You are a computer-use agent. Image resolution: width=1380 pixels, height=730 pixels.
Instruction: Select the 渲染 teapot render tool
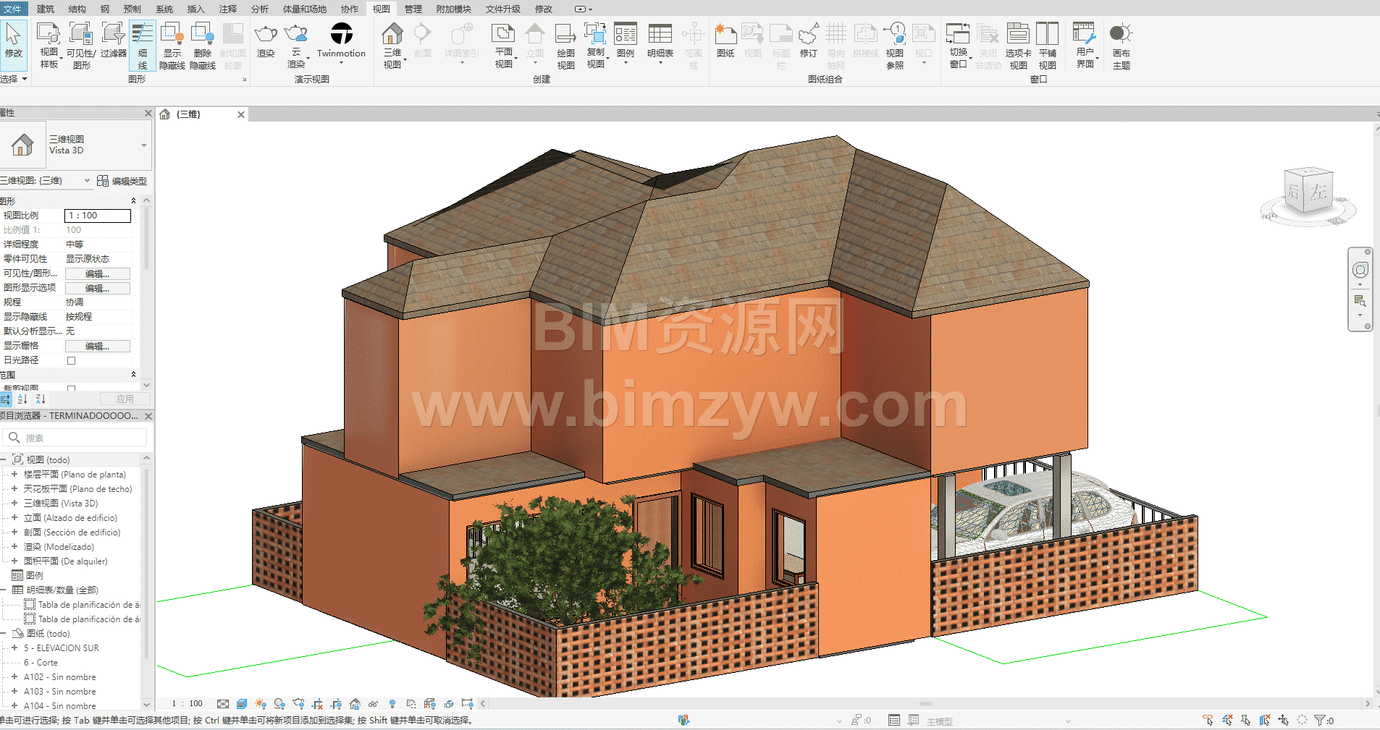pyautogui.click(x=266, y=35)
